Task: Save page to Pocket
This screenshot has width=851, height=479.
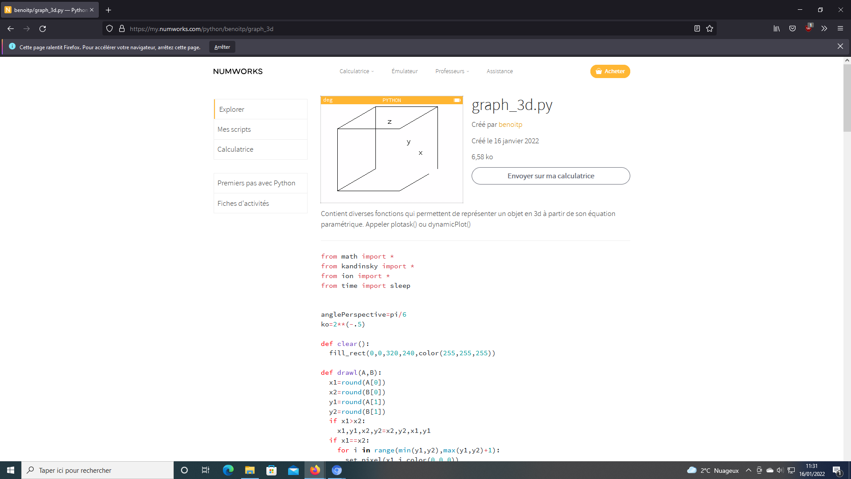Action: (792, 28)
